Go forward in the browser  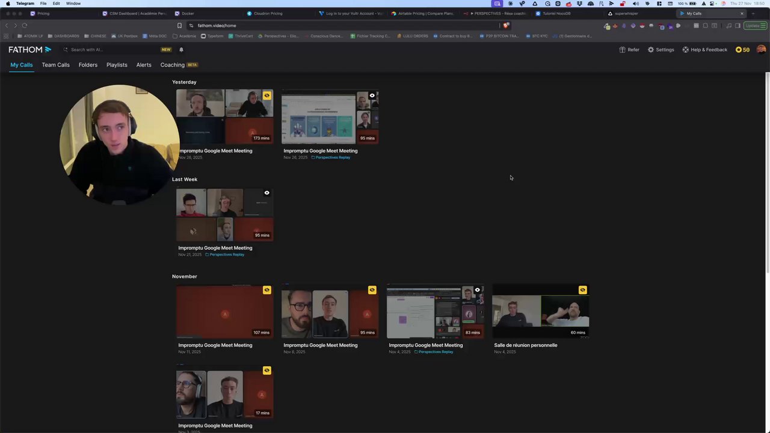coord(16,25)
